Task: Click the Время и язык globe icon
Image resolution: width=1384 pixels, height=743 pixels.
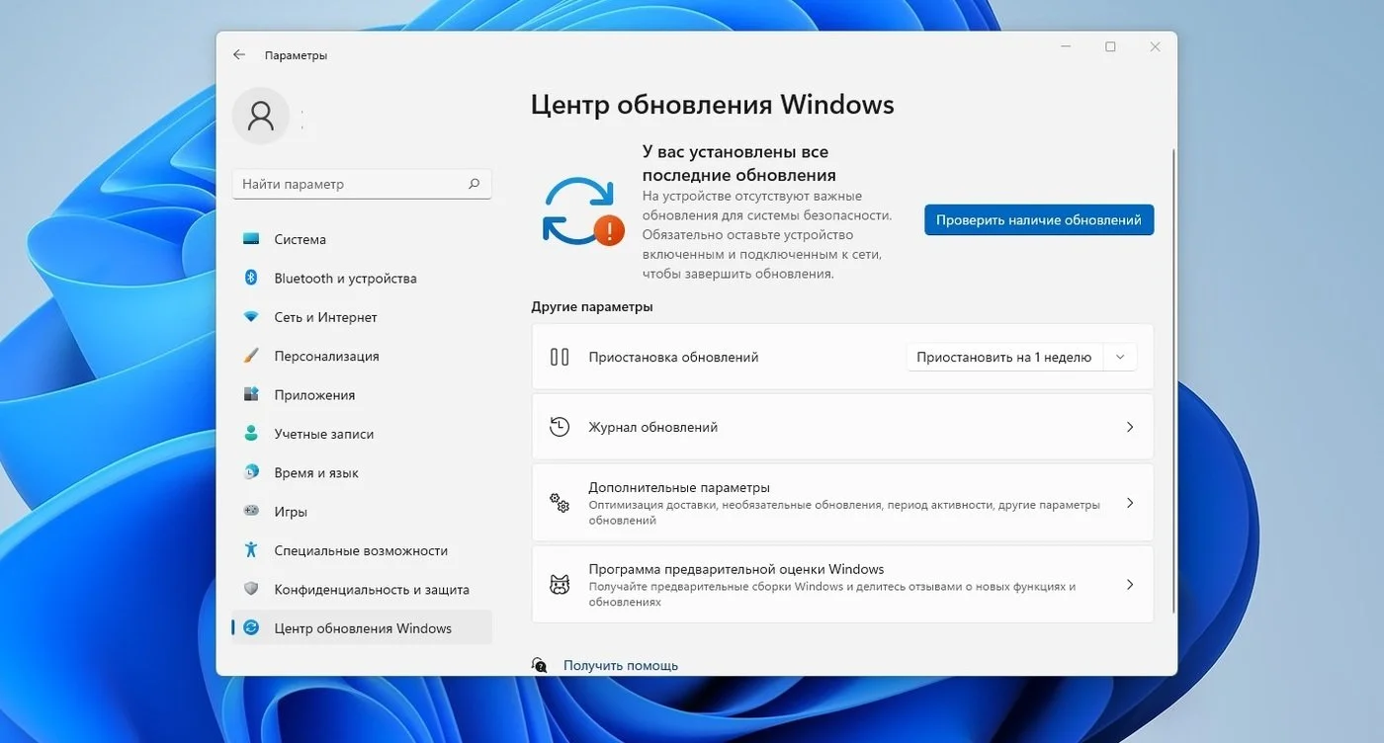Action: tap(251, 472)
